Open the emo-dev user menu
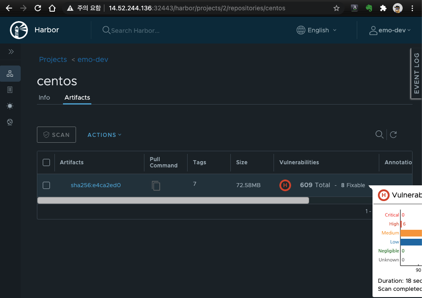This screenshot has width=422, height=298. (390, 31)
